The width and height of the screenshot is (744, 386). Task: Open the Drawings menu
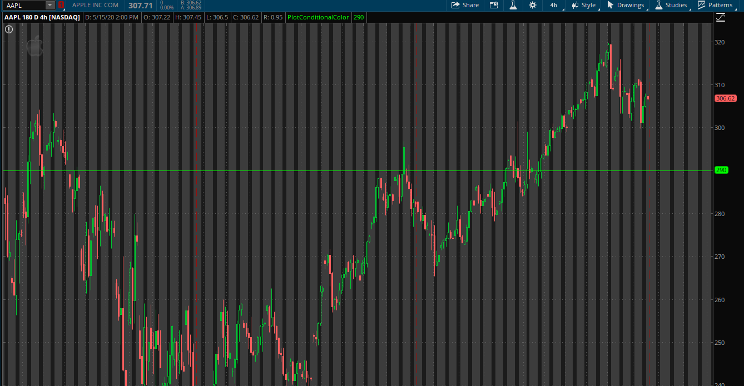[626, 5]
